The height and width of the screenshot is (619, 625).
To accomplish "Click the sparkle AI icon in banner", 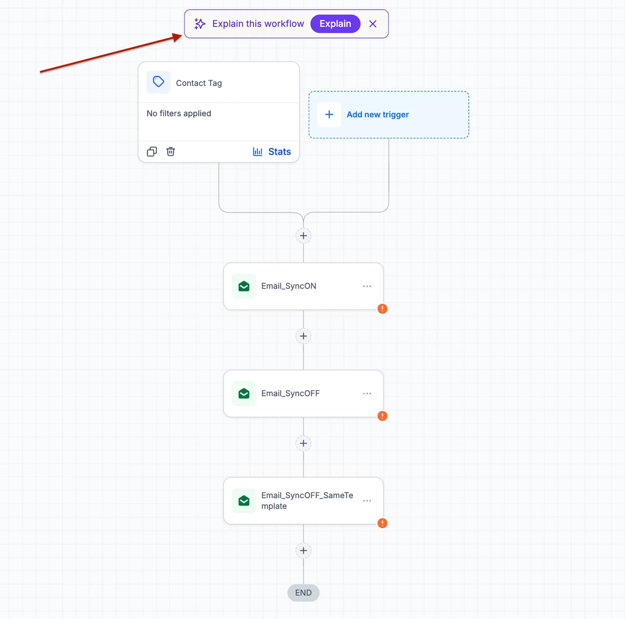I will click(200, 23).
